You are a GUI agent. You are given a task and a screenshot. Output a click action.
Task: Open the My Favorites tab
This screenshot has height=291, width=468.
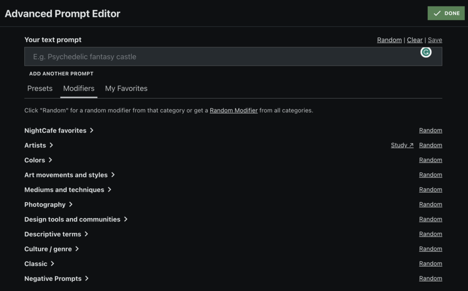pos(126,88)
